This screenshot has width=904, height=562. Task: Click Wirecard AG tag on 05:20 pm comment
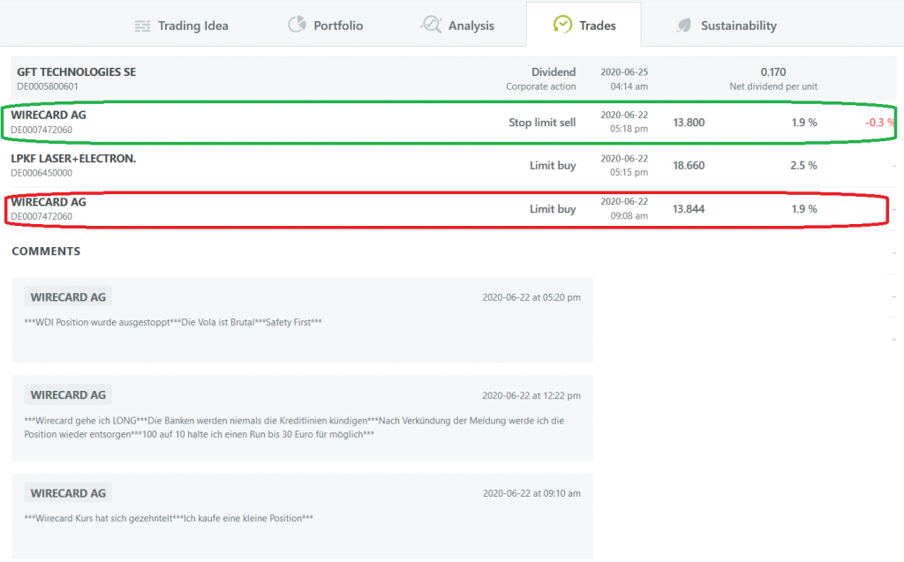point(68,297)
